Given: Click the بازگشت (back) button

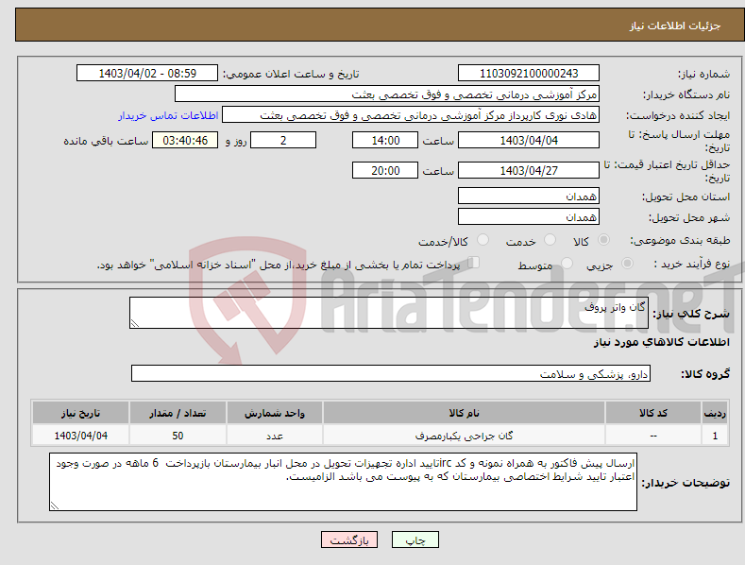Looking at the screenshot, I should pyautogui.click(x=349, y=539).
